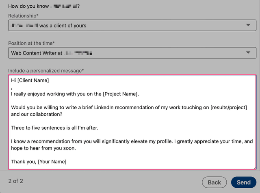Go back with the Back button
Screen dimensions: 260x193
pos(214,182)
